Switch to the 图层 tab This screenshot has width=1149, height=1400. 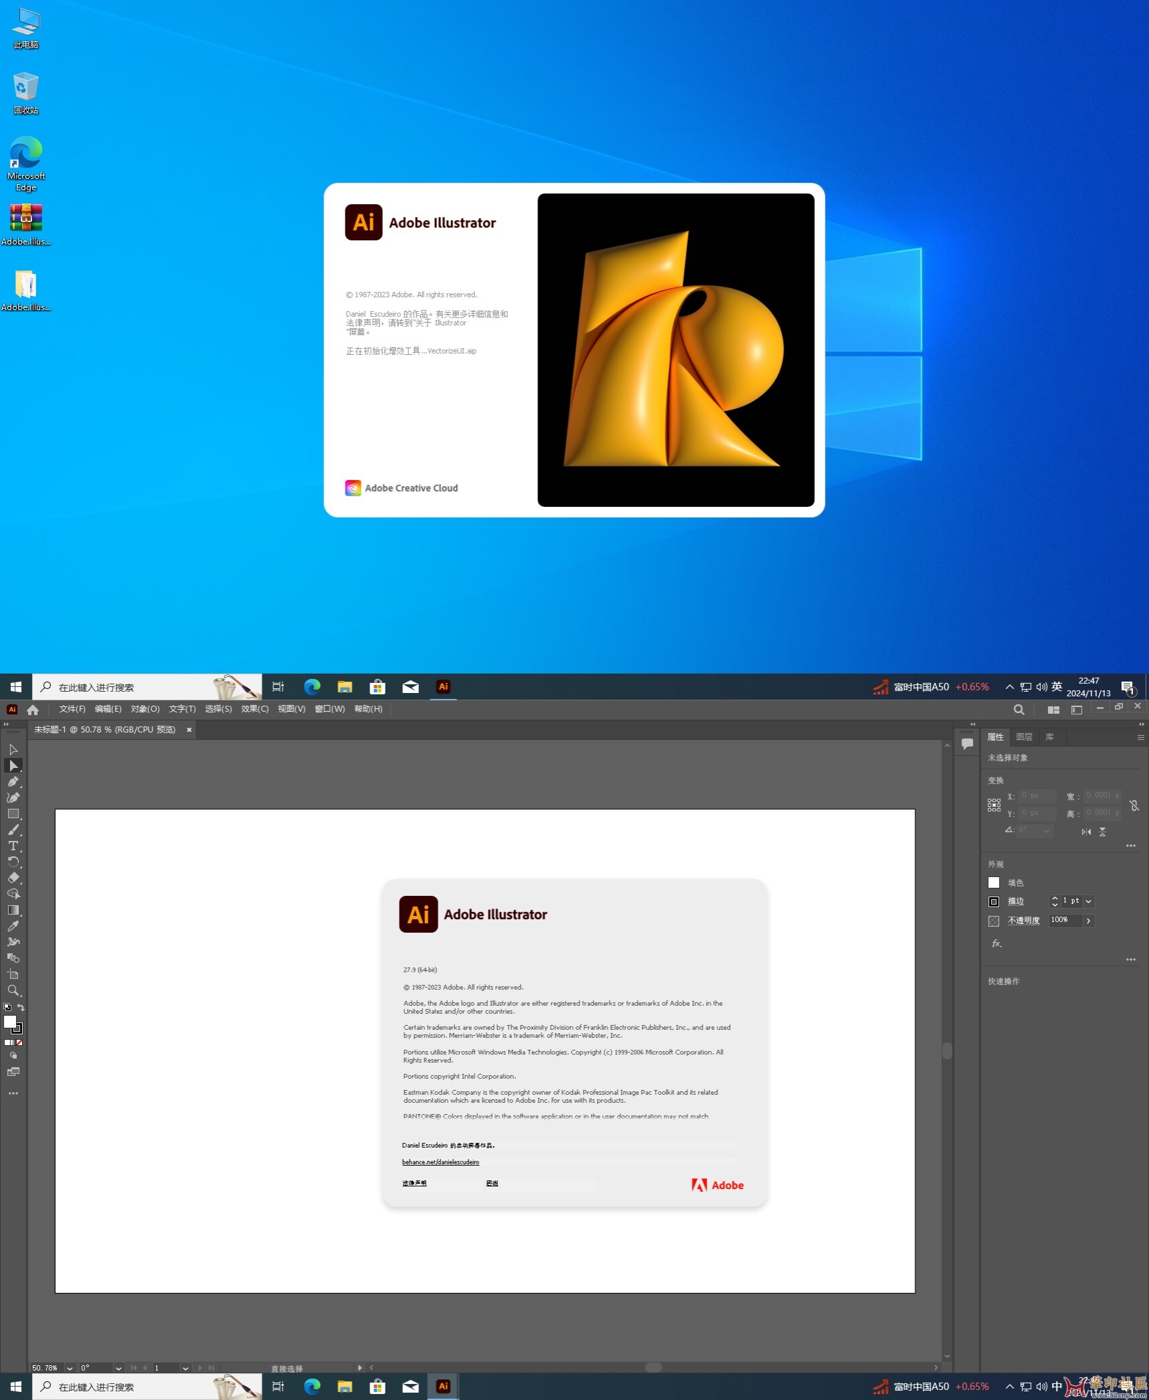pos(1024,737)
